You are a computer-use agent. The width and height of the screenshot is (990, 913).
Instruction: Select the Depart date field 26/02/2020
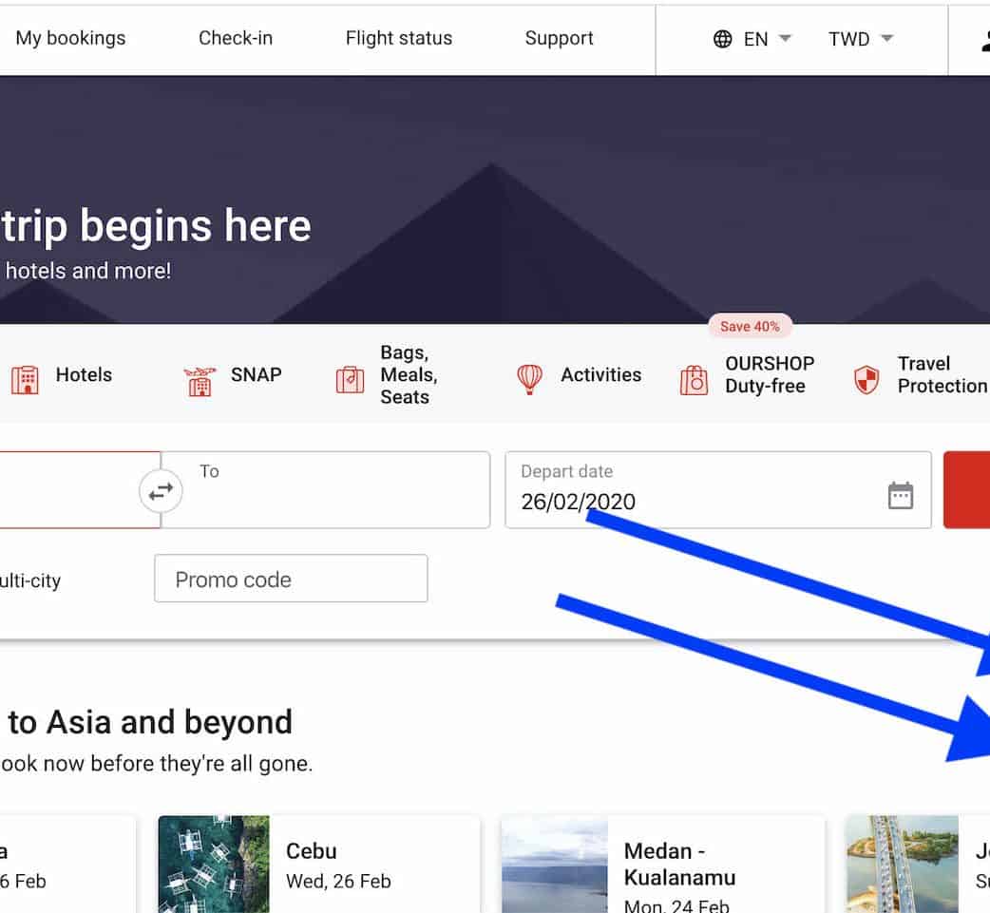coord(694,490)
